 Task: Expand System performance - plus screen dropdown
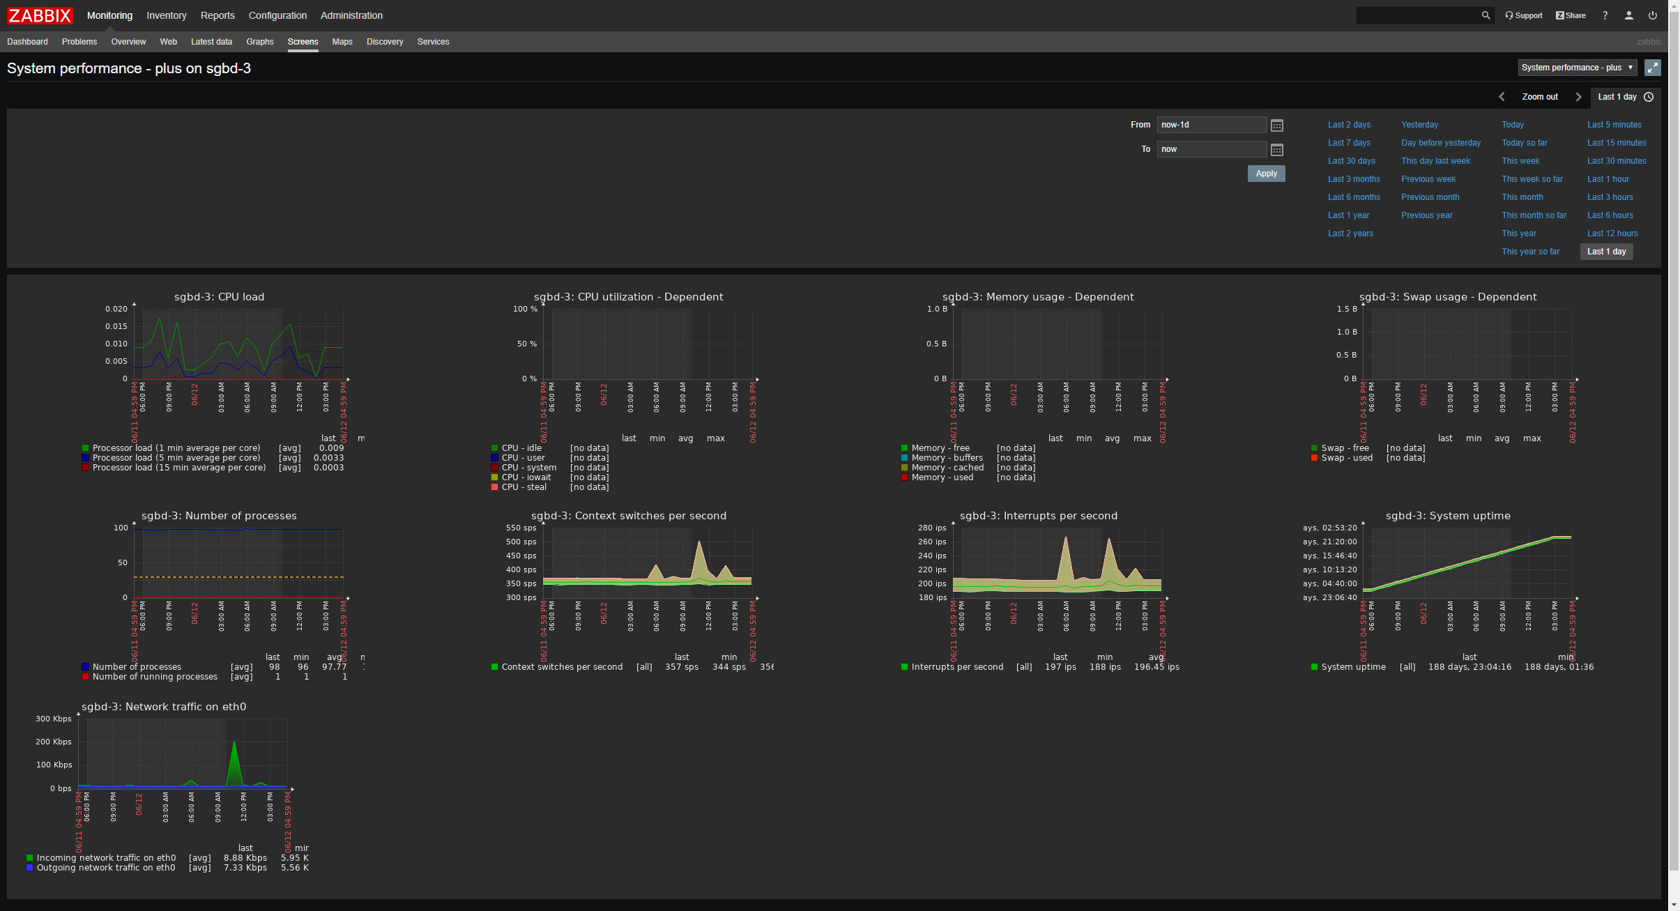pos(1577,68)
